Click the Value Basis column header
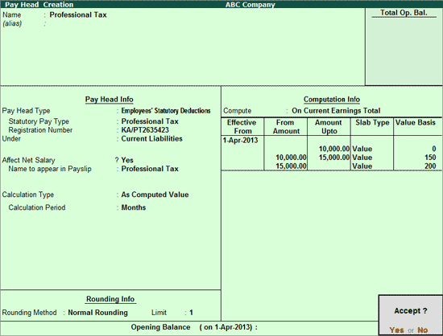Image resolution: width=443 pixels, height=336 pixels. (x=416, y=123)
